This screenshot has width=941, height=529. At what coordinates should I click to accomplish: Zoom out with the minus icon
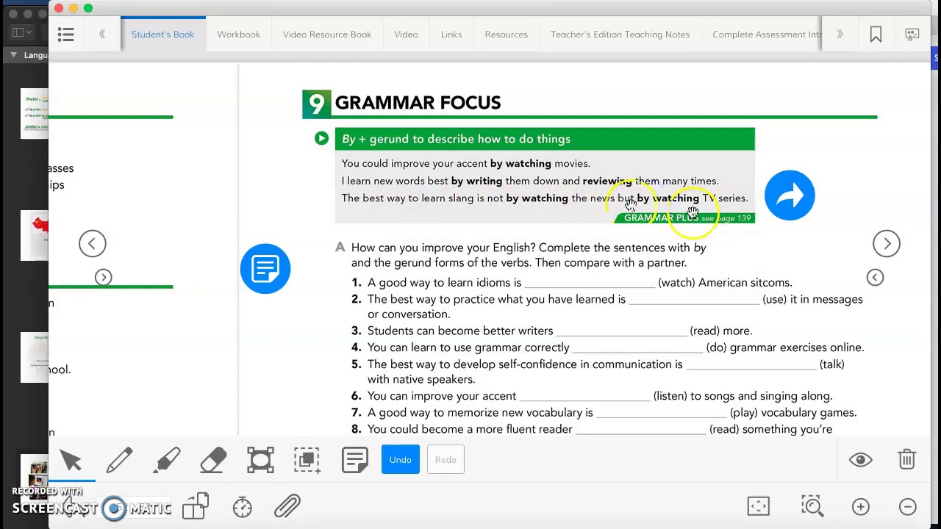pos(908,507)
